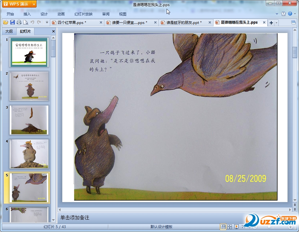Select slide 3 thumbnail
299x232 pixels.
coord(29,120)
